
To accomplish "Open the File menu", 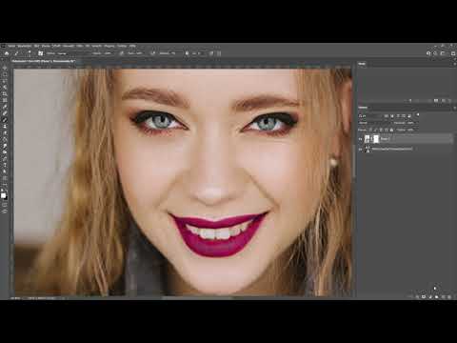I will point(11,46).
